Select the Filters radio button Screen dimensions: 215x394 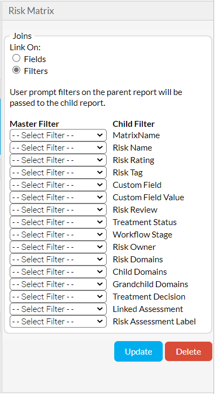[x=16, y=70]
